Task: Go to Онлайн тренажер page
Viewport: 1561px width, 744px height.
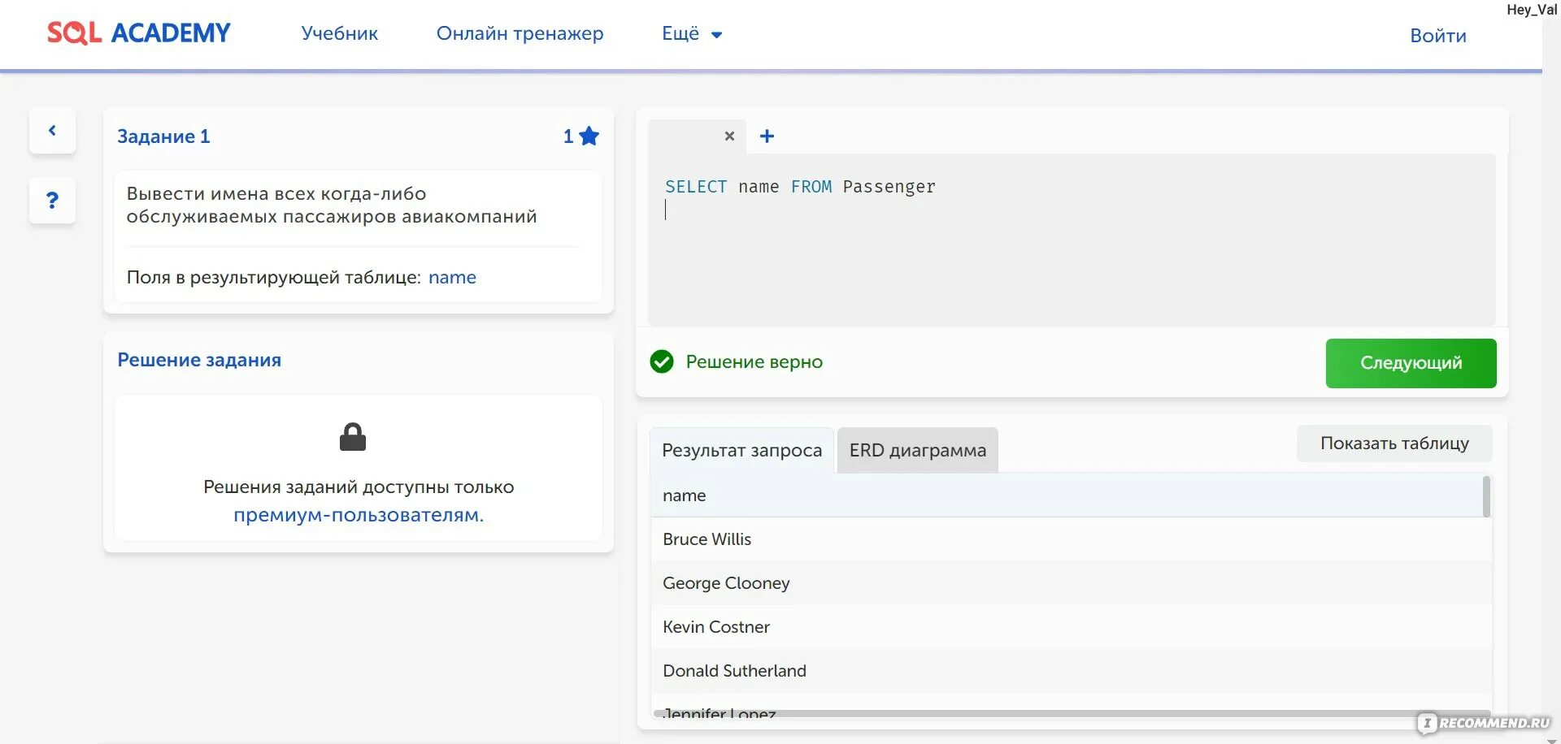Action: (x=520, y=34)
